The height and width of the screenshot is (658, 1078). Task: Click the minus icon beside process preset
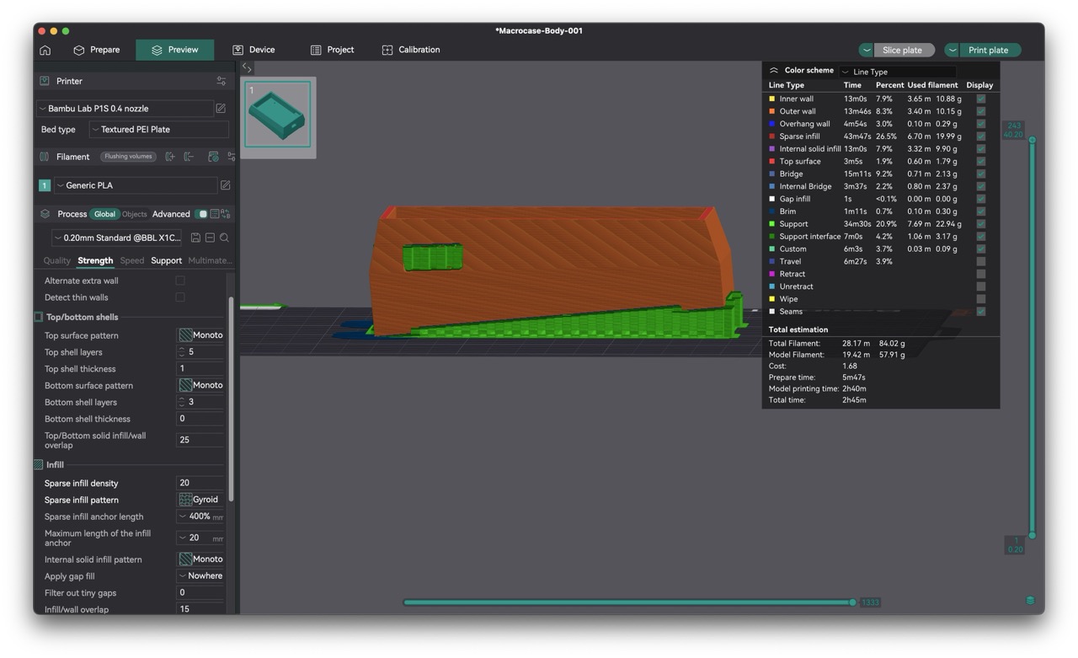pyautogui.click(x=210, y=238)
